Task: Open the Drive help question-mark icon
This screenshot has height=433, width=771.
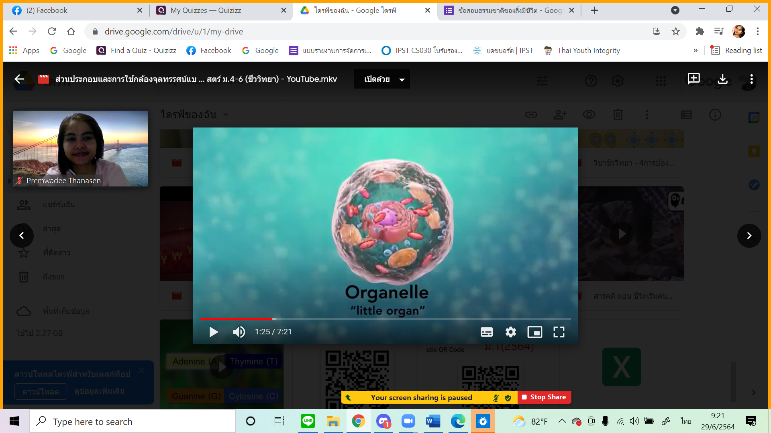Action: tap(591, 81)
